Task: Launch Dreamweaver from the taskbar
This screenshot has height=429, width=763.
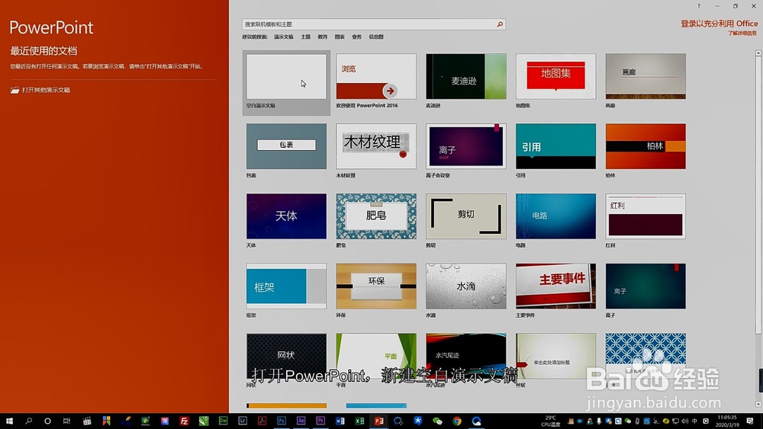Action: (223, 421)
